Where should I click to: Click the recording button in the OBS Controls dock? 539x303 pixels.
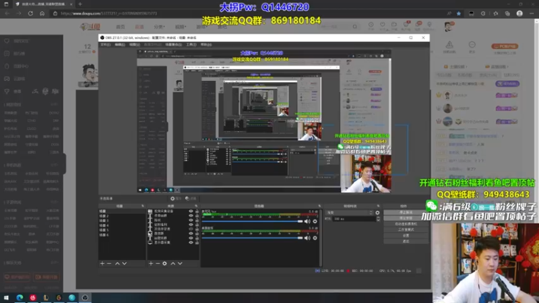[406, 218]
